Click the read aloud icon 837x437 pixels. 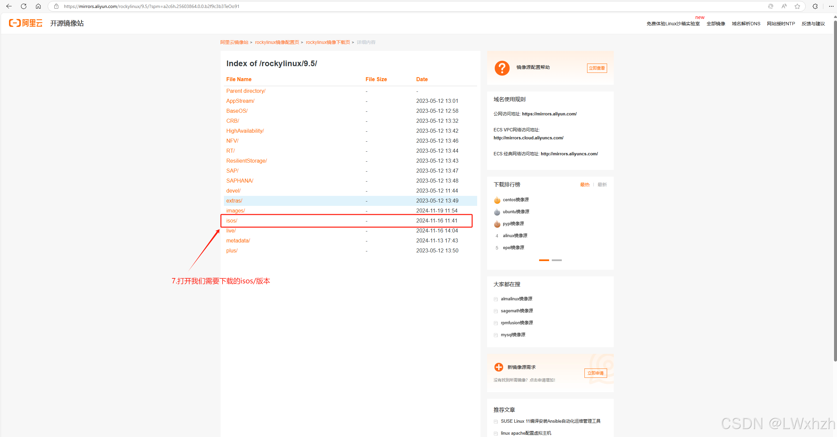click(784, 6)
